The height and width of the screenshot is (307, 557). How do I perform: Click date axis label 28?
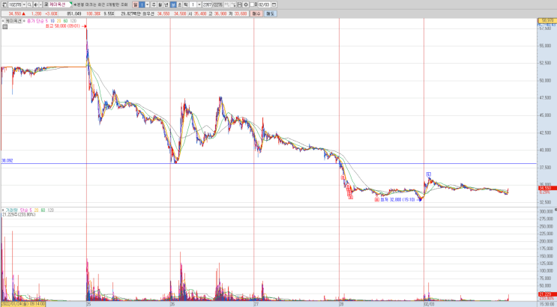point(341,304)
